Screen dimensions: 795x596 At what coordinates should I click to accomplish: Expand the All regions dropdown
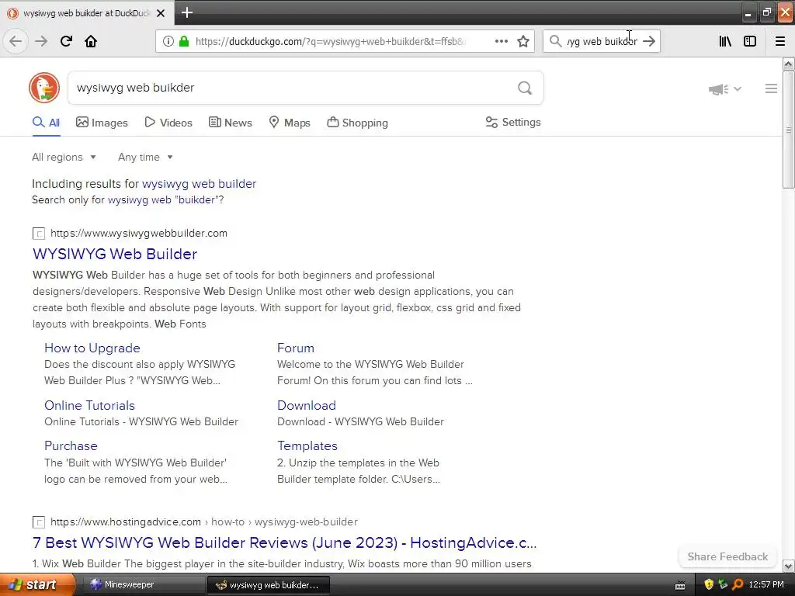click(x=64, y=157)
